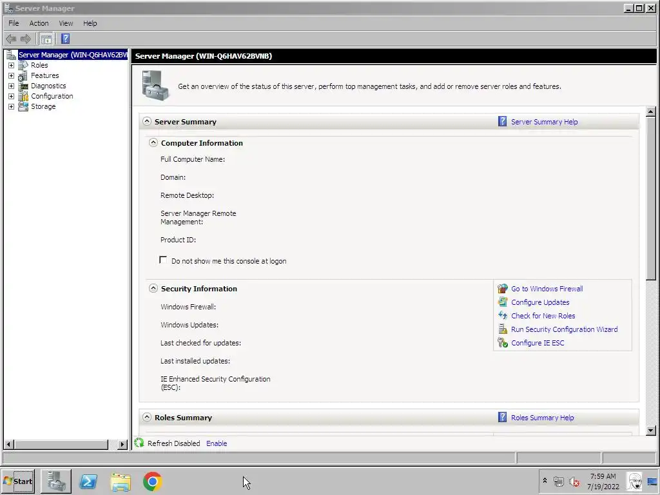Open Windows Explorer from taskbar
Screen dimensions: 660x495
(121, 481)
